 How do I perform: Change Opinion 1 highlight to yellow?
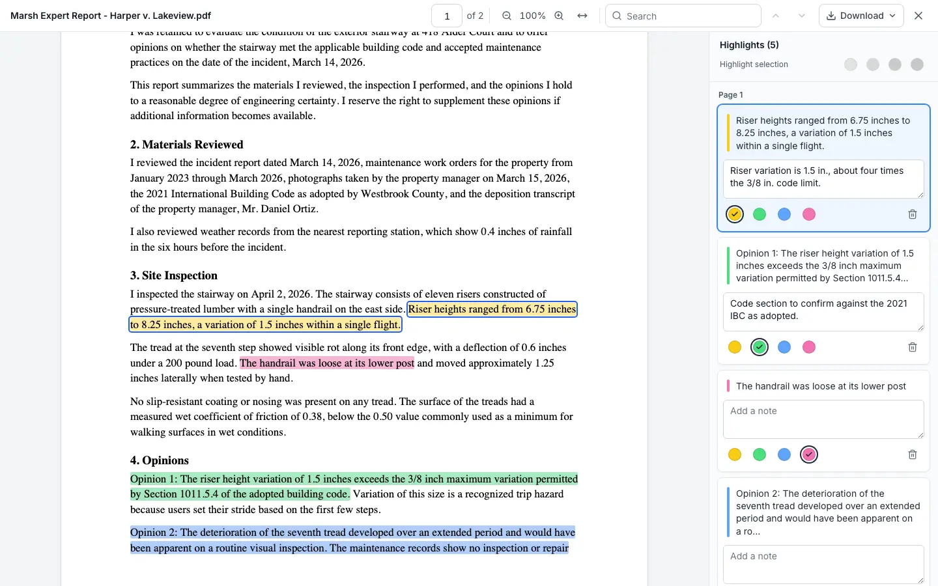pyautogui.click(x=735, y=347)
